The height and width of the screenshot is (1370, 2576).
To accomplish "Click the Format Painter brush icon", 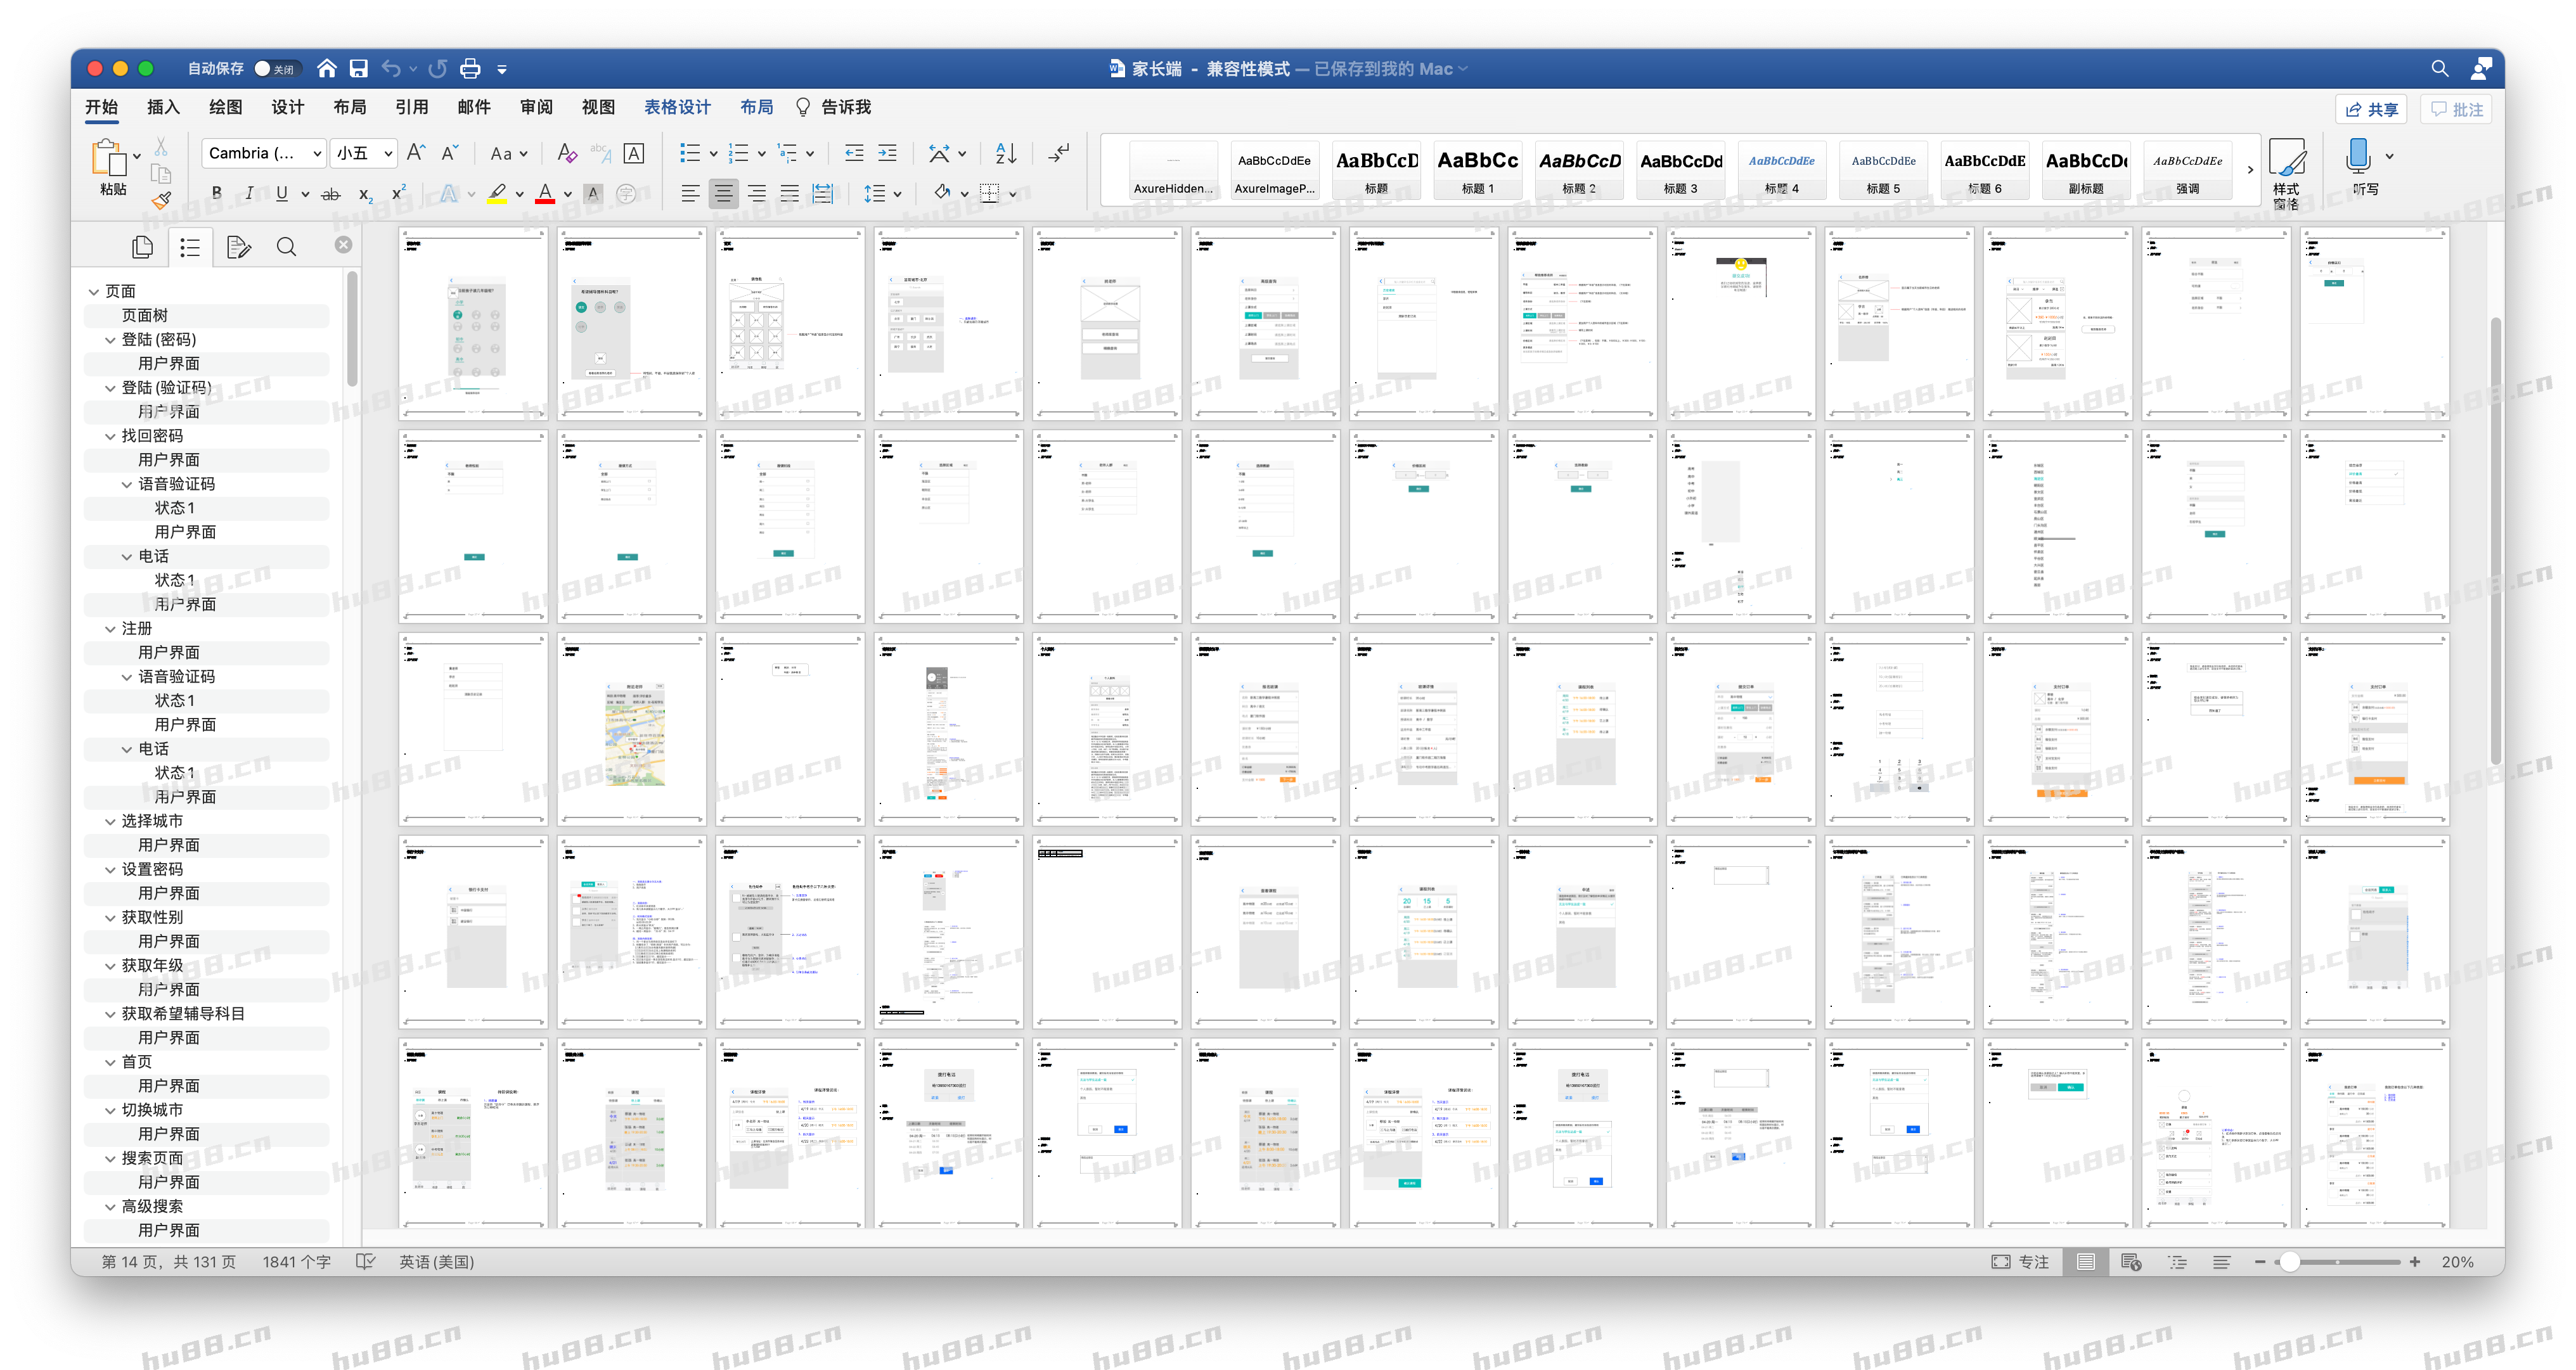I will point(161,200).
